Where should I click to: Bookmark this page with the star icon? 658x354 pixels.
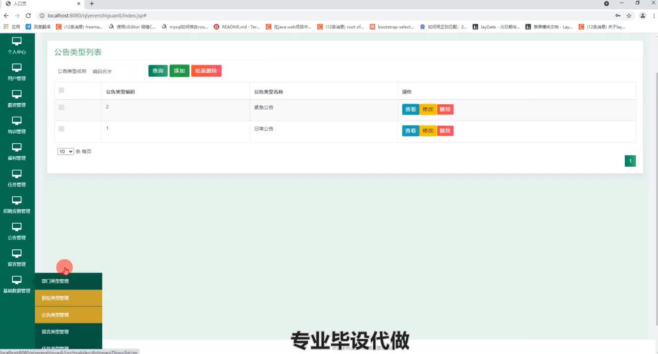click(x=629, y=16)
